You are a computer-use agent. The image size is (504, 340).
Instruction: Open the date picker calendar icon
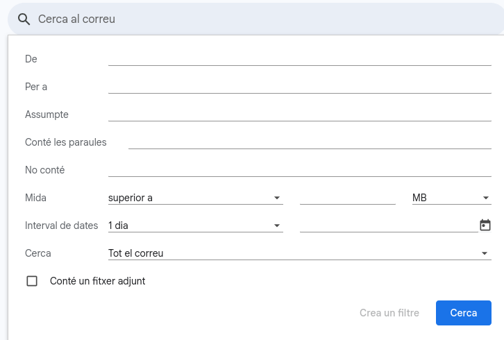click(485, 225)
